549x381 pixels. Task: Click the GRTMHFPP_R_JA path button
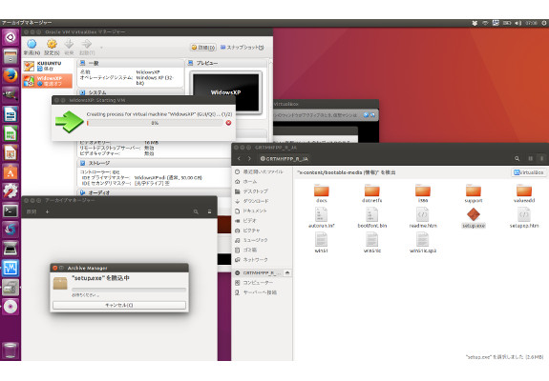point(284,158)
